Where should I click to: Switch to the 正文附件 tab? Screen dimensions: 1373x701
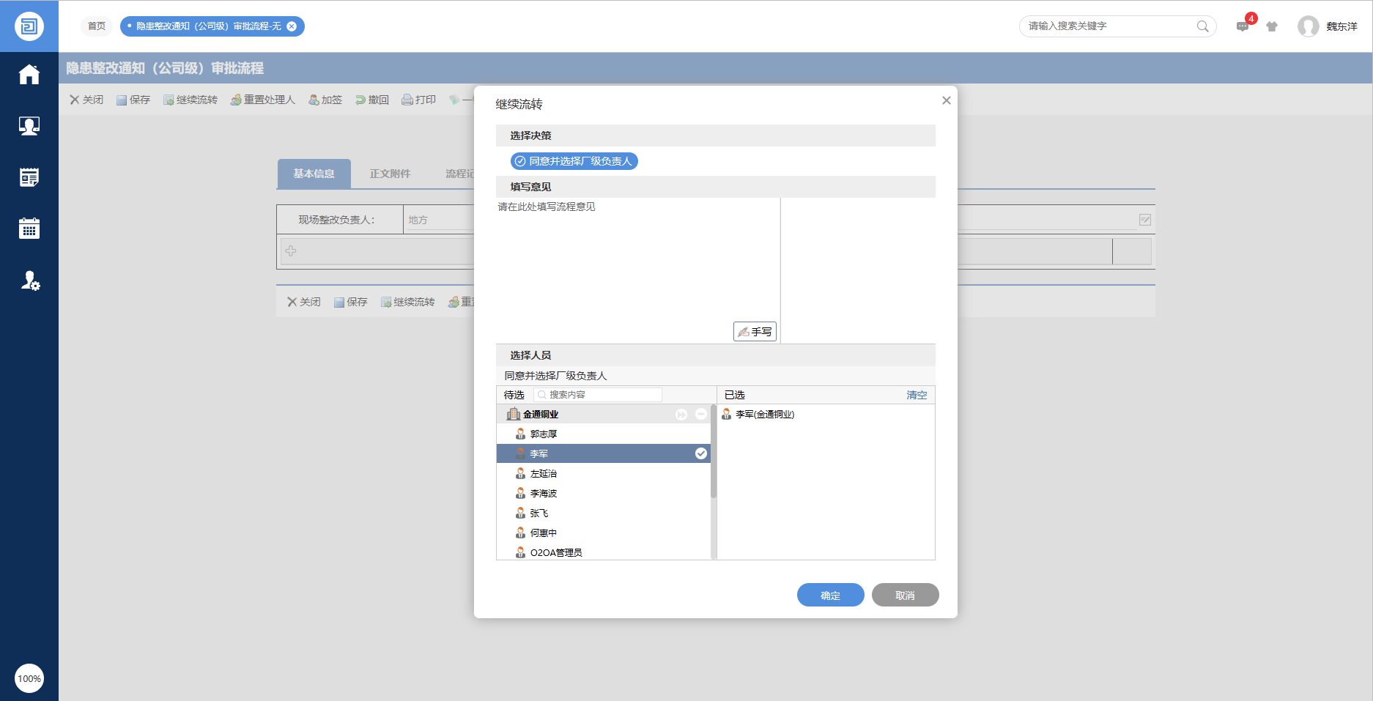(x=390, y=174)
